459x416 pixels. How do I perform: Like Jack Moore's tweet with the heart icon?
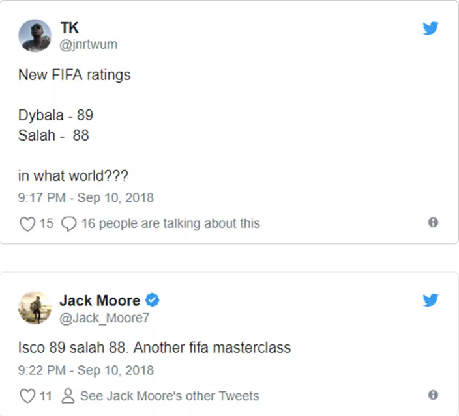pyautogui.click(x=27, y=396)
